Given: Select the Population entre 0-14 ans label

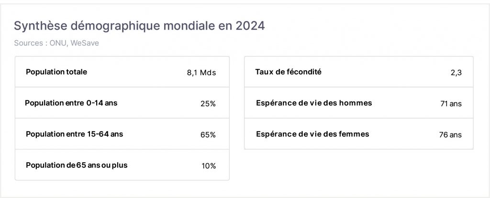Looking at the screenshot, I should pos(71,103).
